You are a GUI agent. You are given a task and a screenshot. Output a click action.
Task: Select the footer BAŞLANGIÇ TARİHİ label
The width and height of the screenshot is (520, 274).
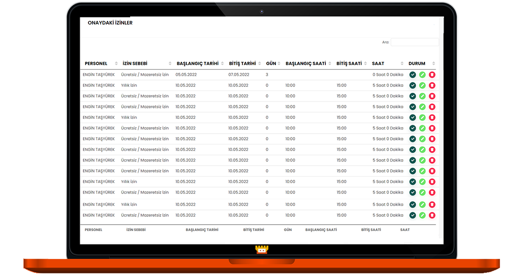tap(202, 230)
